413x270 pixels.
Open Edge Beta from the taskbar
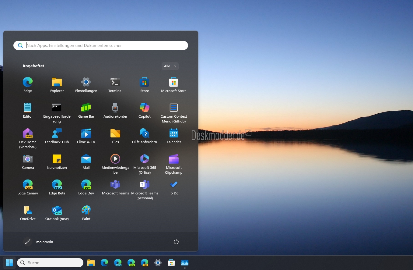point(118,263)
